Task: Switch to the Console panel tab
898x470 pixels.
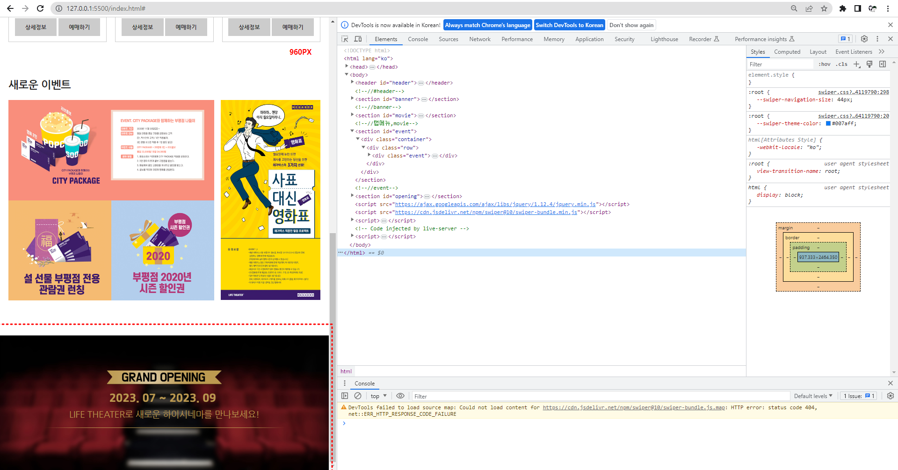Action: coord(418,39)
